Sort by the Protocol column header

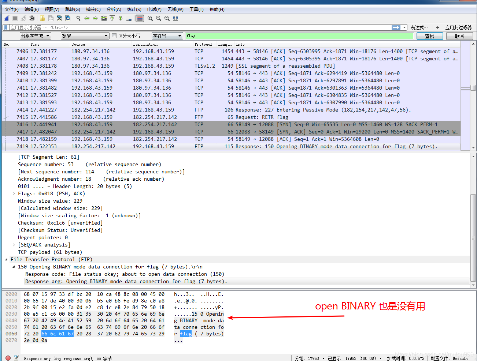click(x=204, y=44)
